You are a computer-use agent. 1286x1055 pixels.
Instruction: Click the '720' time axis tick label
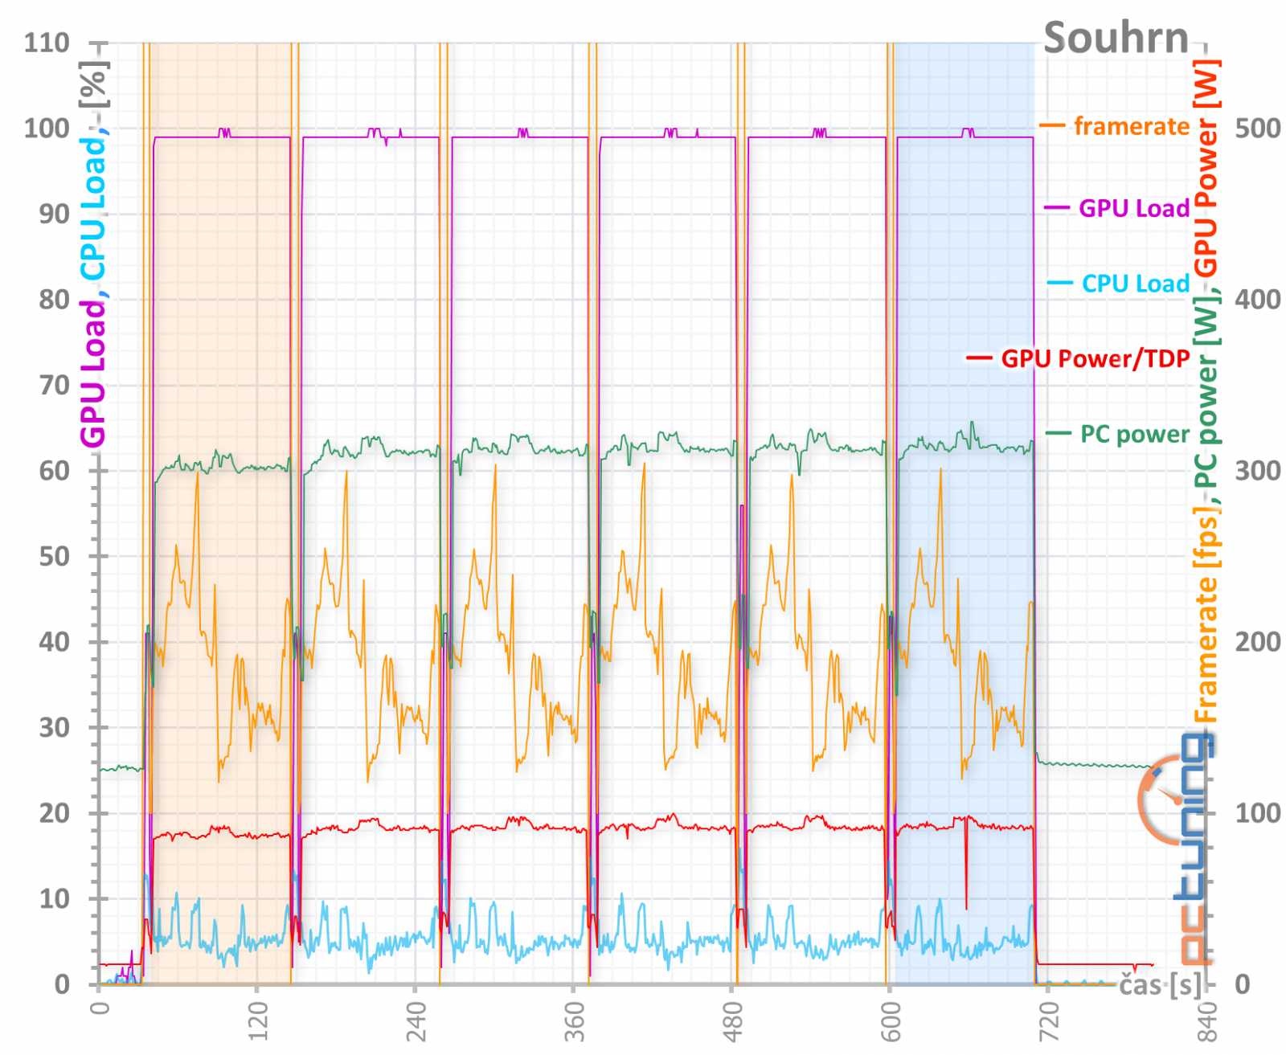pos(1048,1020)
